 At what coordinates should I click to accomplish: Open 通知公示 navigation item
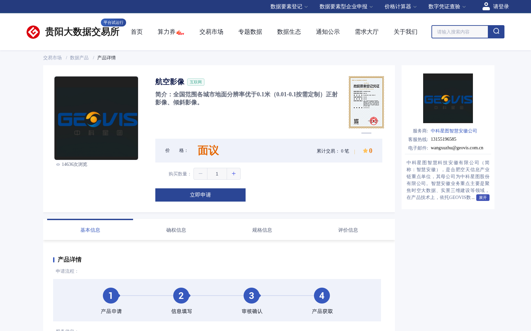(328, 32)
